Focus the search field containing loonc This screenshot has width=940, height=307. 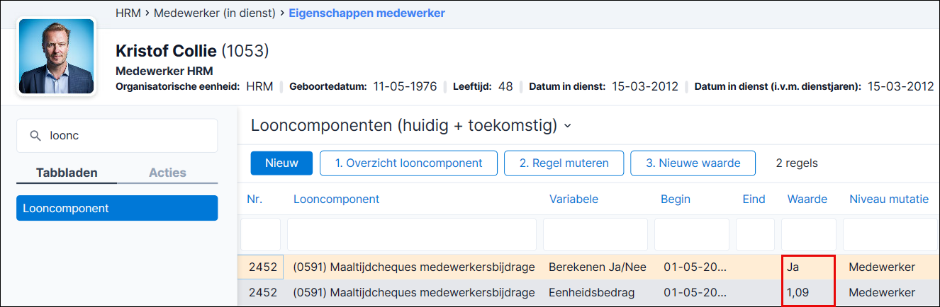(x=117, y=136)
